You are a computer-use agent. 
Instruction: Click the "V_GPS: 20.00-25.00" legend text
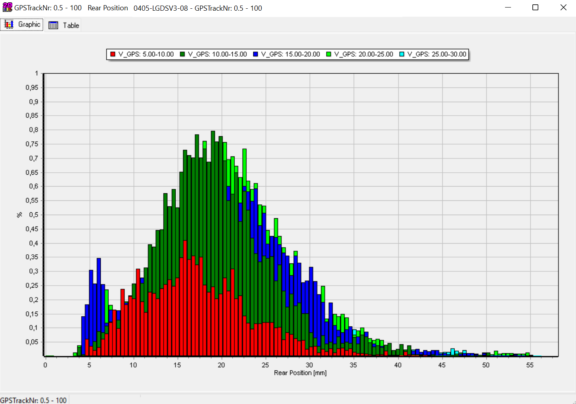pyautogui.click(x=364, y=54)
